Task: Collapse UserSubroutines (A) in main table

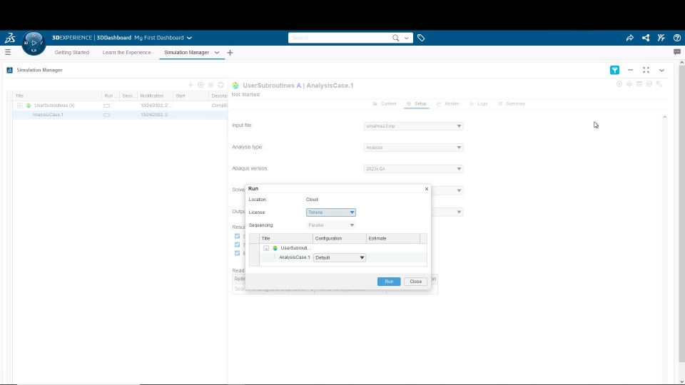Action: pyautogui.click(x=20, y=106)
